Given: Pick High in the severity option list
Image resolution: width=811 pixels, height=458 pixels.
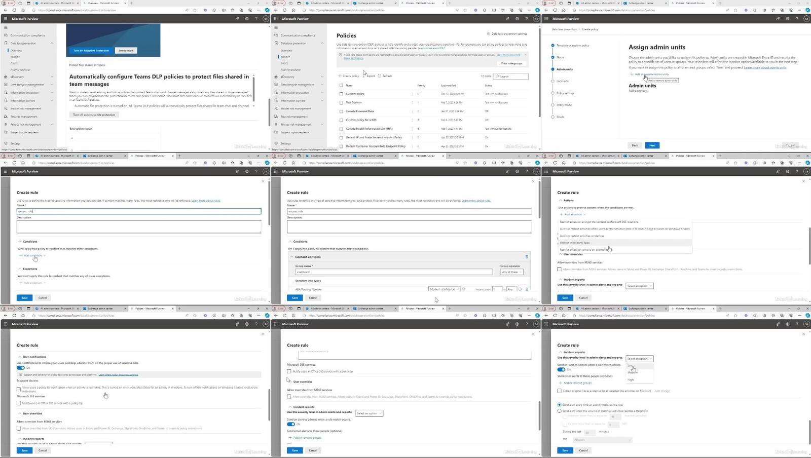Looking at the screenshot, I should coord(640,379).
